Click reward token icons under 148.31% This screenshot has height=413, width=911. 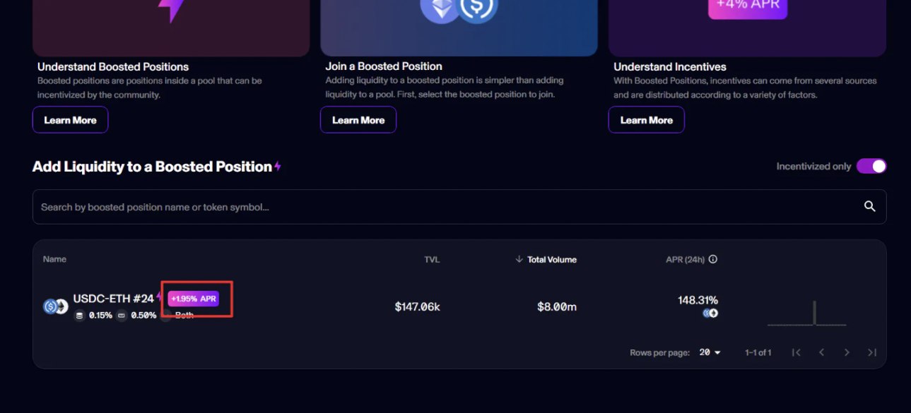(x=710, y=313)
